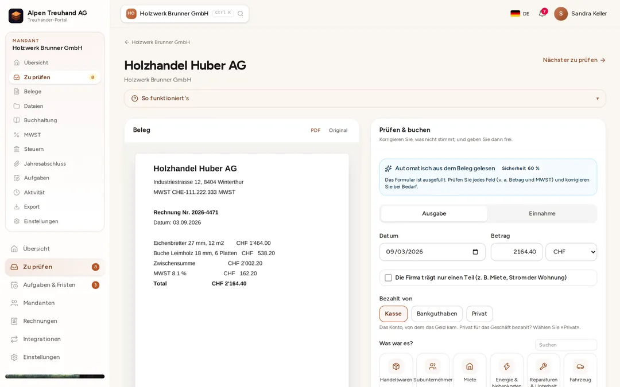Open the notifications bell icon
The image size is (620, 387).
pos(542,13)
